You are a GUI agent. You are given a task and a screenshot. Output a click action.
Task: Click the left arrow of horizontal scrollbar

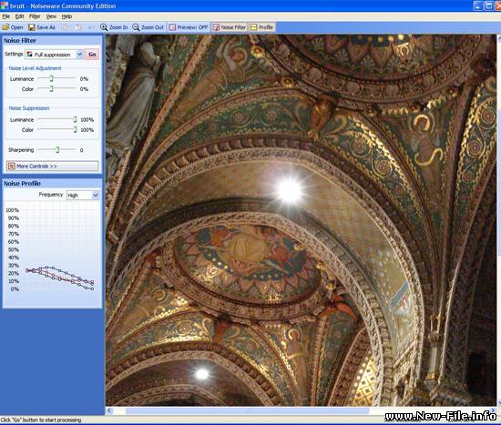click(109, 410)
